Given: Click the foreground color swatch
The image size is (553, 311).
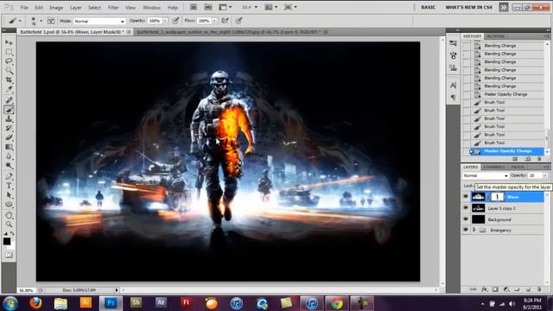Looking at the screenshot, I should [7, 241].
